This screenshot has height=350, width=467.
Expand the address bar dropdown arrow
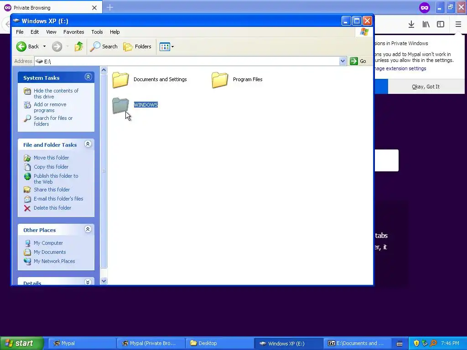tap(342, 62)
